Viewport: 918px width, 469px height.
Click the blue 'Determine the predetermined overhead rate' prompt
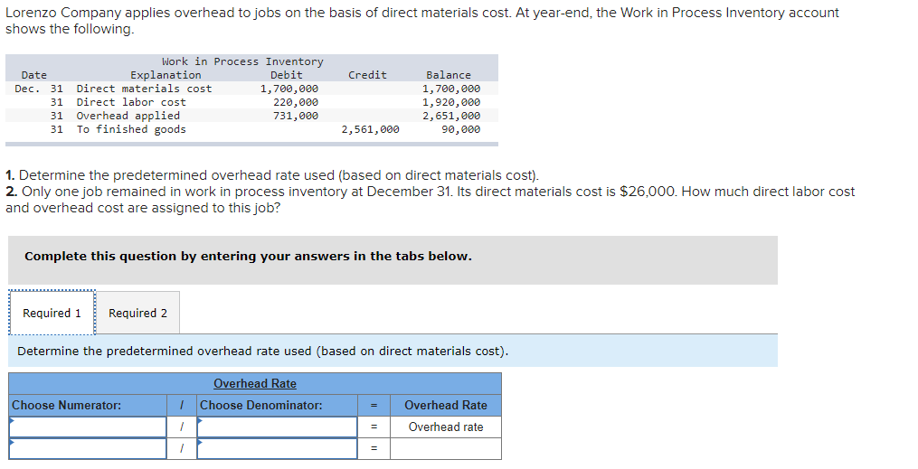pos(393,351)
